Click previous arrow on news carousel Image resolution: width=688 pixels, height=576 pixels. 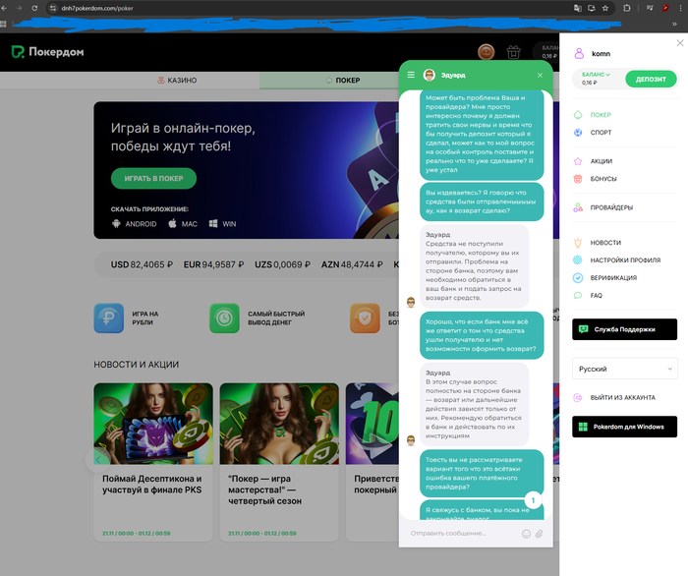tap(98, 459)
